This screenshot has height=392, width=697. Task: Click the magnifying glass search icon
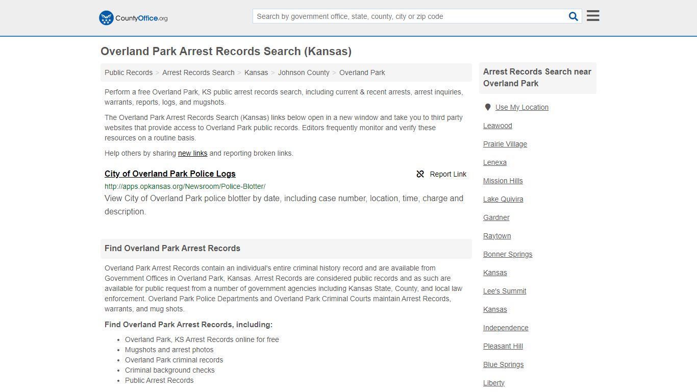(573, 16)
